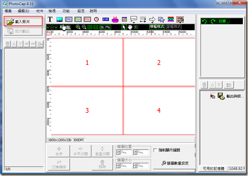This screenshot has height=176, width=248.
Task: Open the 物件 menu
Action: pyautogui.click(x=40, y=11)
